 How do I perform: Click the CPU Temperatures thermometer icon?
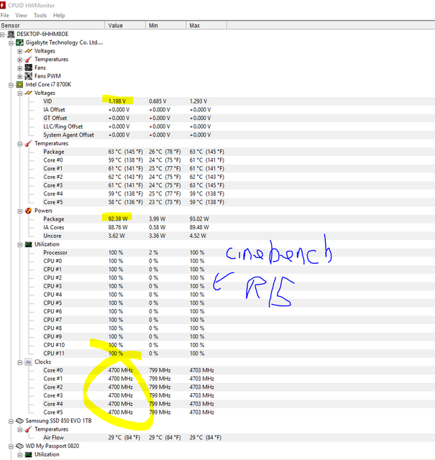pos(28,144)
